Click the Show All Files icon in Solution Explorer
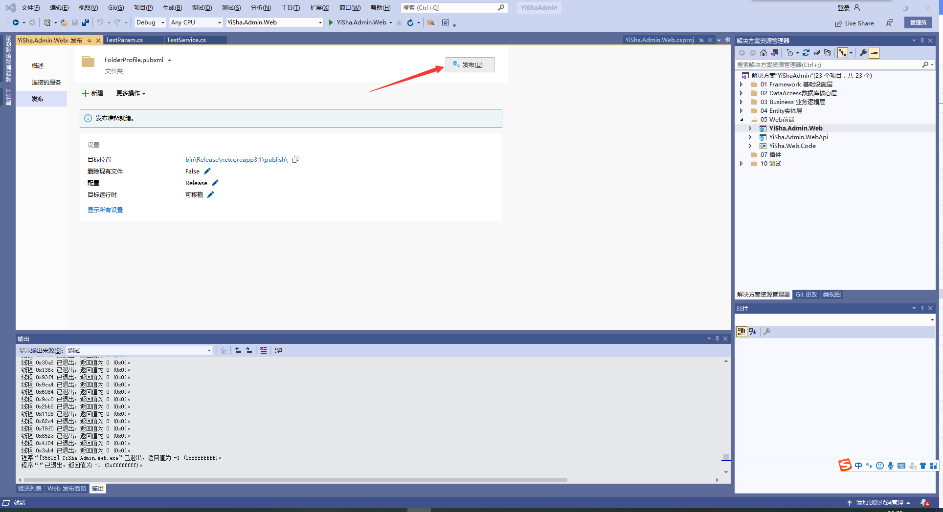The height and width of the screenshot is (512, 943). (x=828, y=53)
